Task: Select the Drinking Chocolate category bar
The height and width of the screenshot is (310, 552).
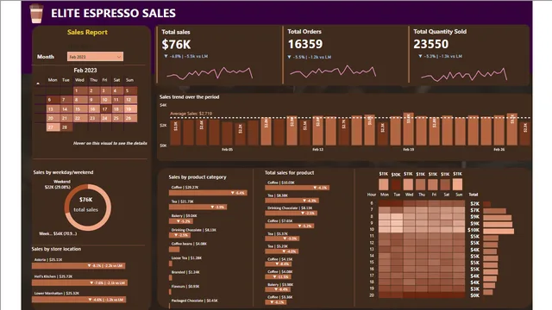Action: 179,235
